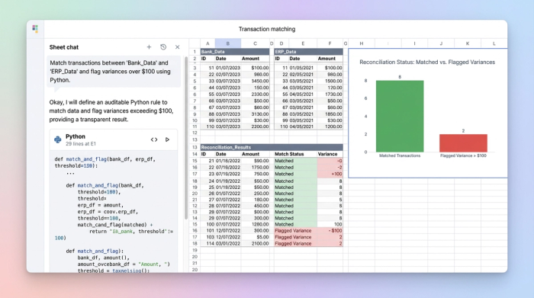
Task: Select column A header
Action: [207, 43]
